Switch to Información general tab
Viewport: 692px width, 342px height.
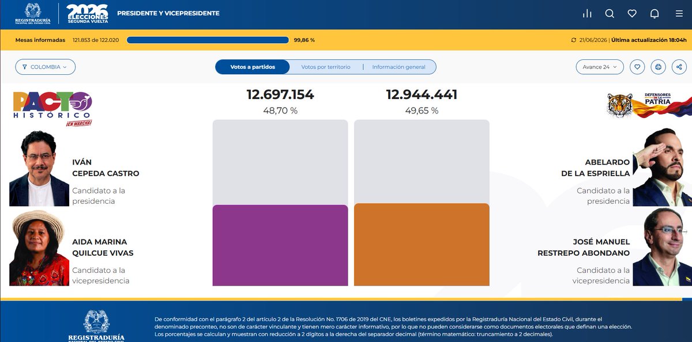pos(398,67)
